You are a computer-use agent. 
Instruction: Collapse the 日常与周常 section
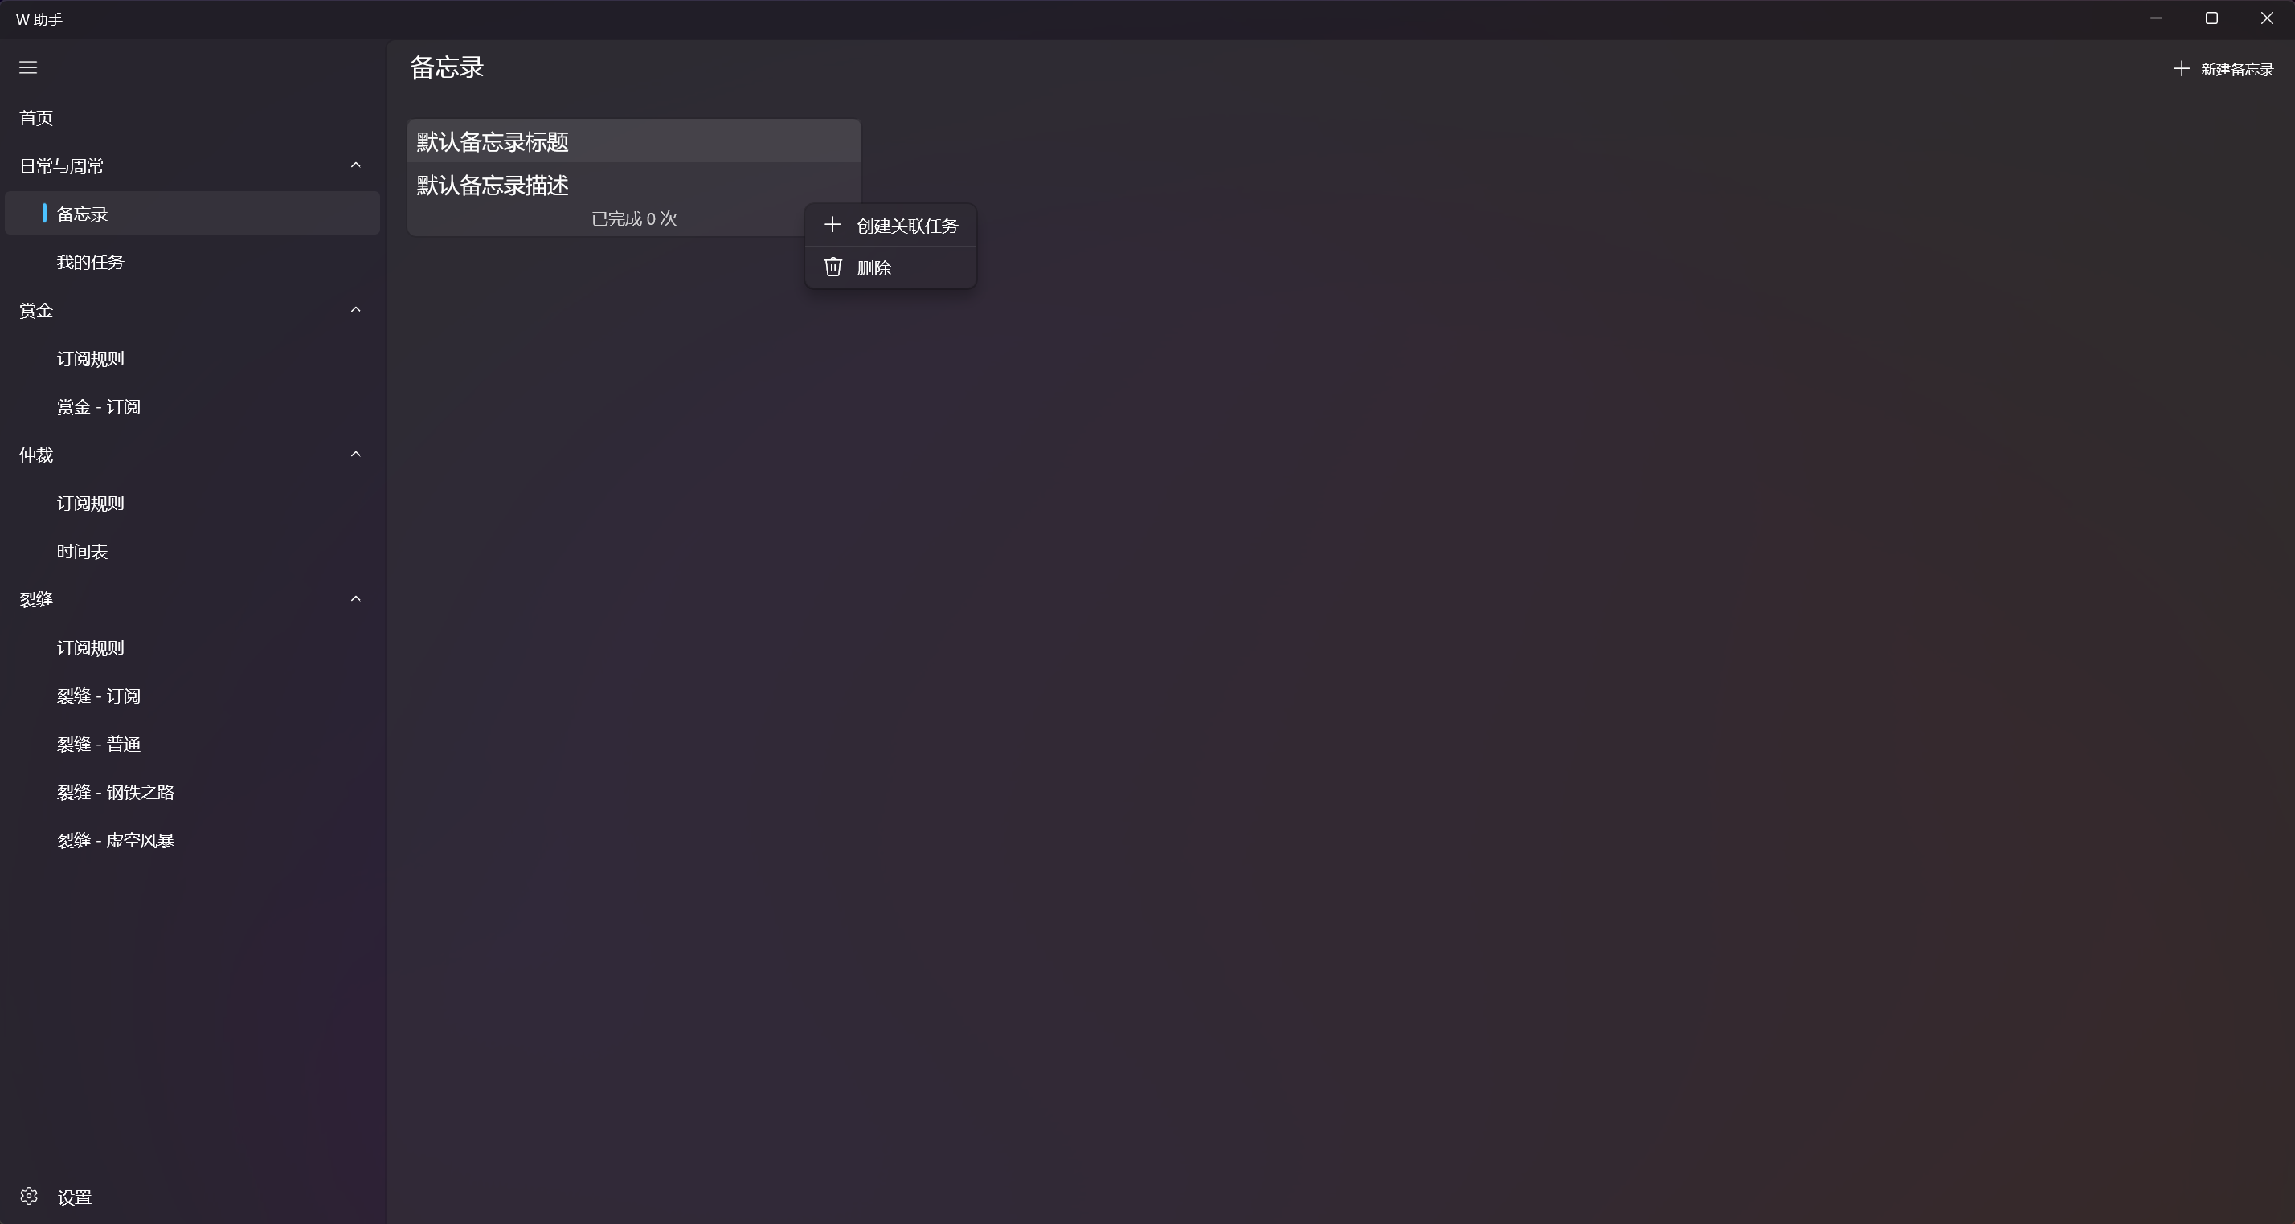pos(355,165)
